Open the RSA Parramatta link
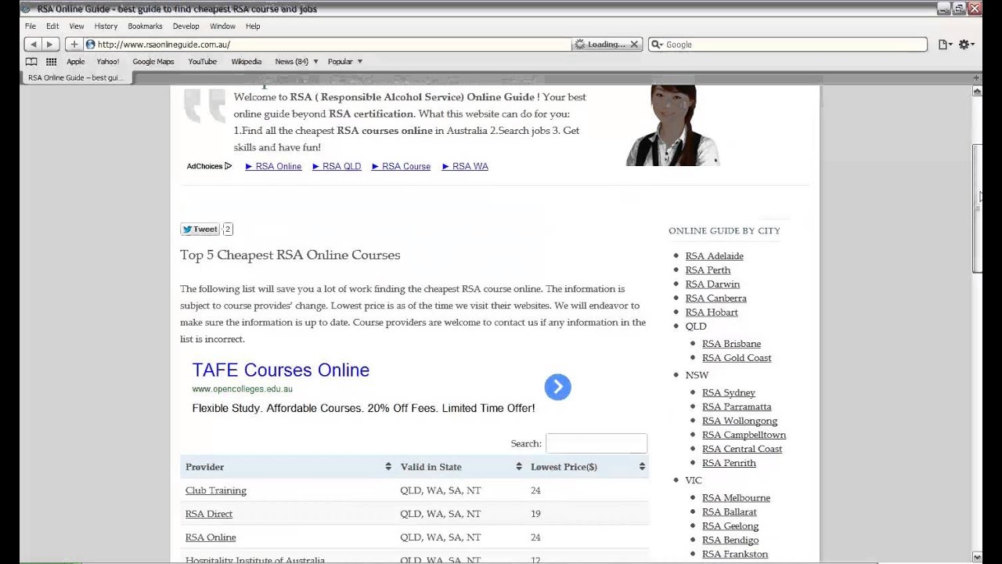 [x=737, y=407]
